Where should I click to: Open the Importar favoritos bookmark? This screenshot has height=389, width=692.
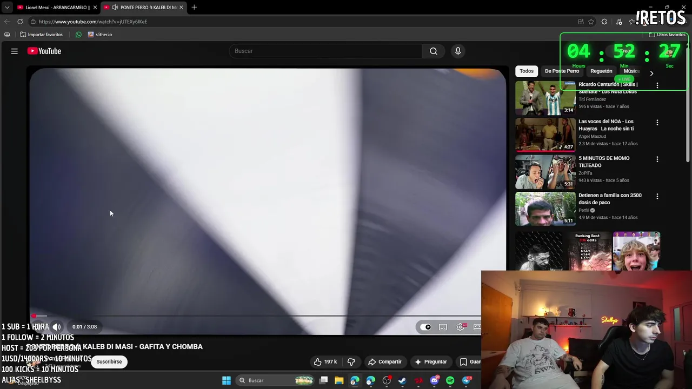(41, 35)
